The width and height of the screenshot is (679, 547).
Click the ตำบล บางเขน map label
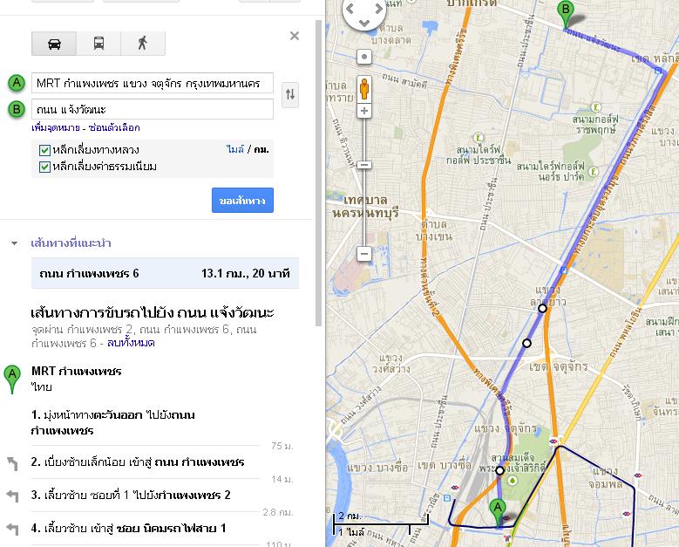coord(434,230)
